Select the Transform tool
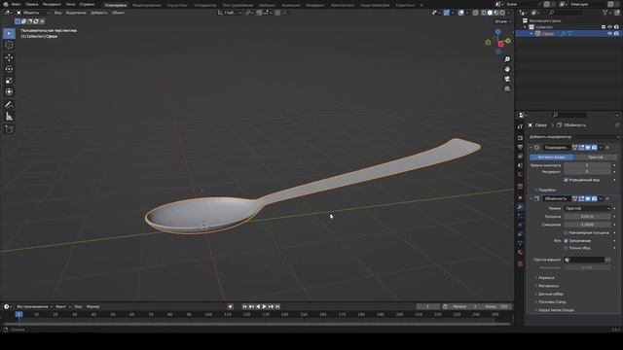Viewport: 623px width, 350px height. [x=9, y=92]
